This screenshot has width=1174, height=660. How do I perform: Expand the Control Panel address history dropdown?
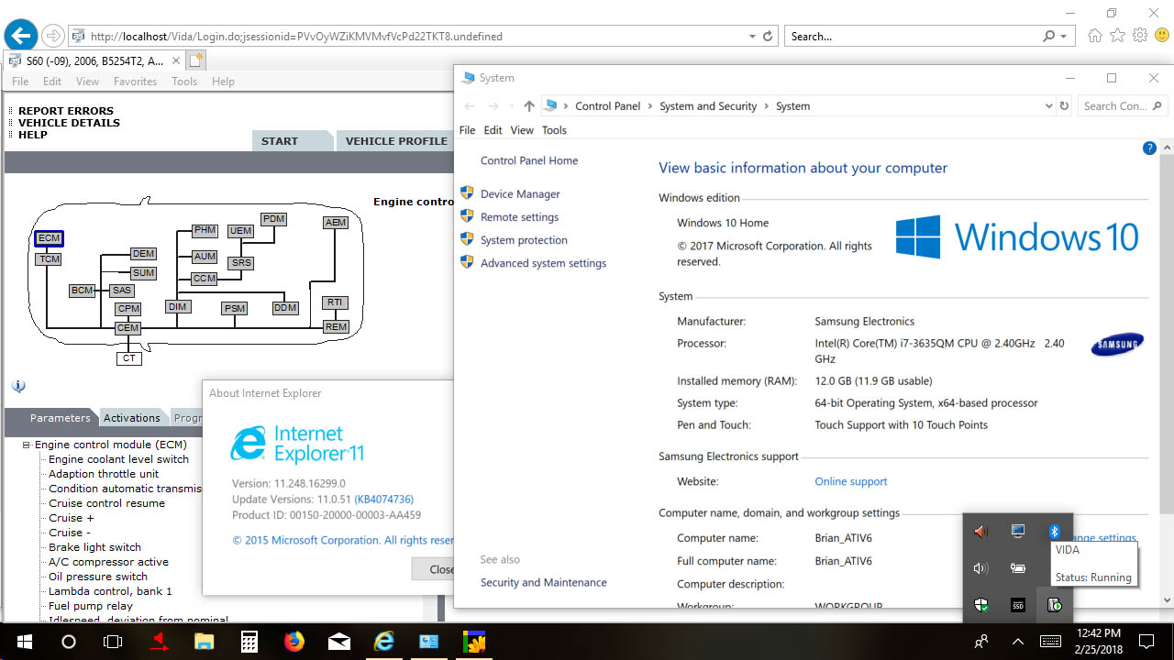click(x=1049, y=106)
